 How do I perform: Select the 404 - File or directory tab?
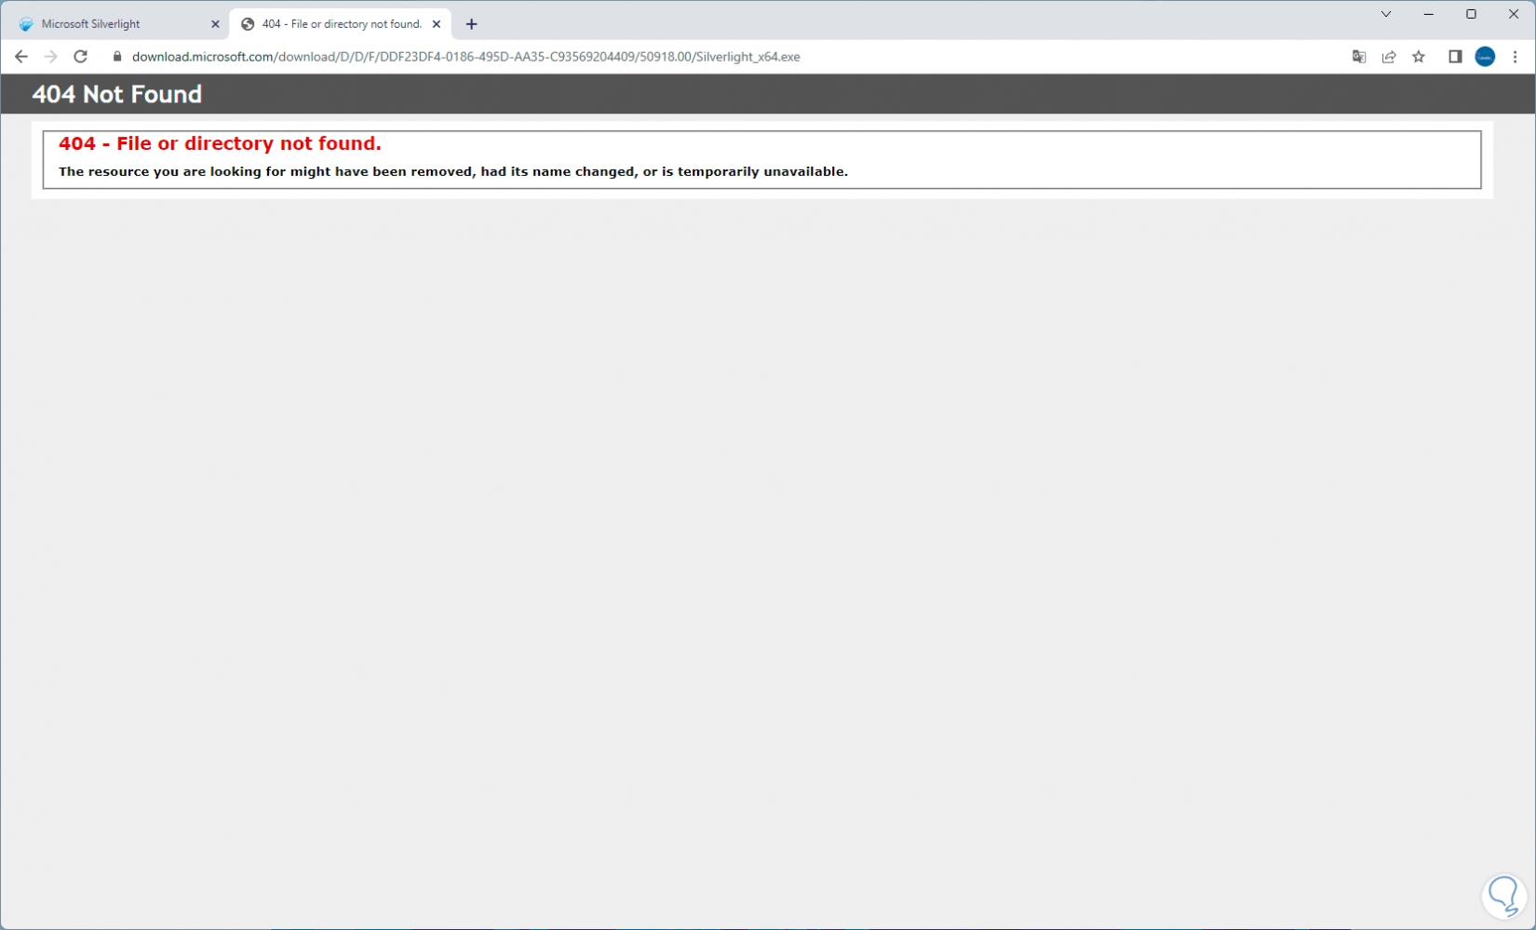point(341,24)
